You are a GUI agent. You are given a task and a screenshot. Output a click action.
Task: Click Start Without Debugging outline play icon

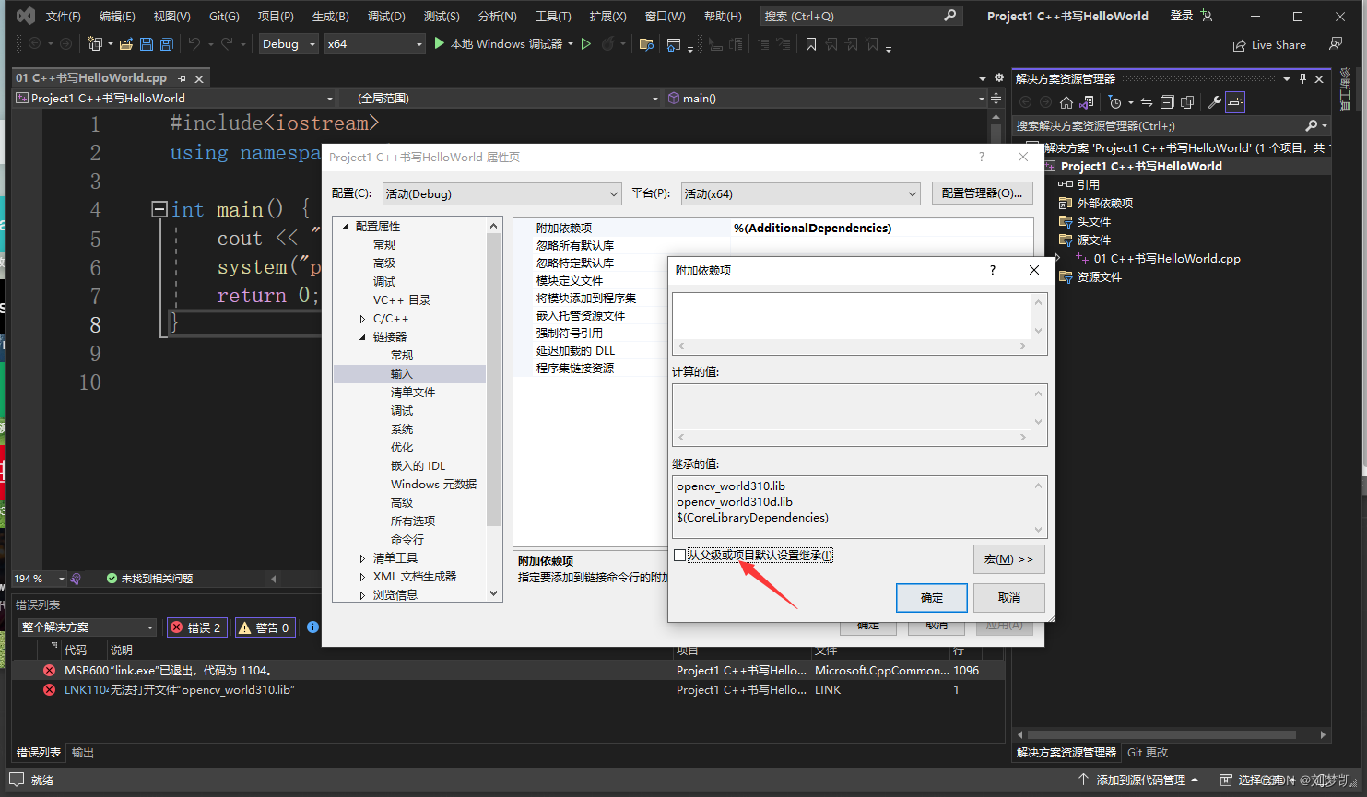pos(585,43)
